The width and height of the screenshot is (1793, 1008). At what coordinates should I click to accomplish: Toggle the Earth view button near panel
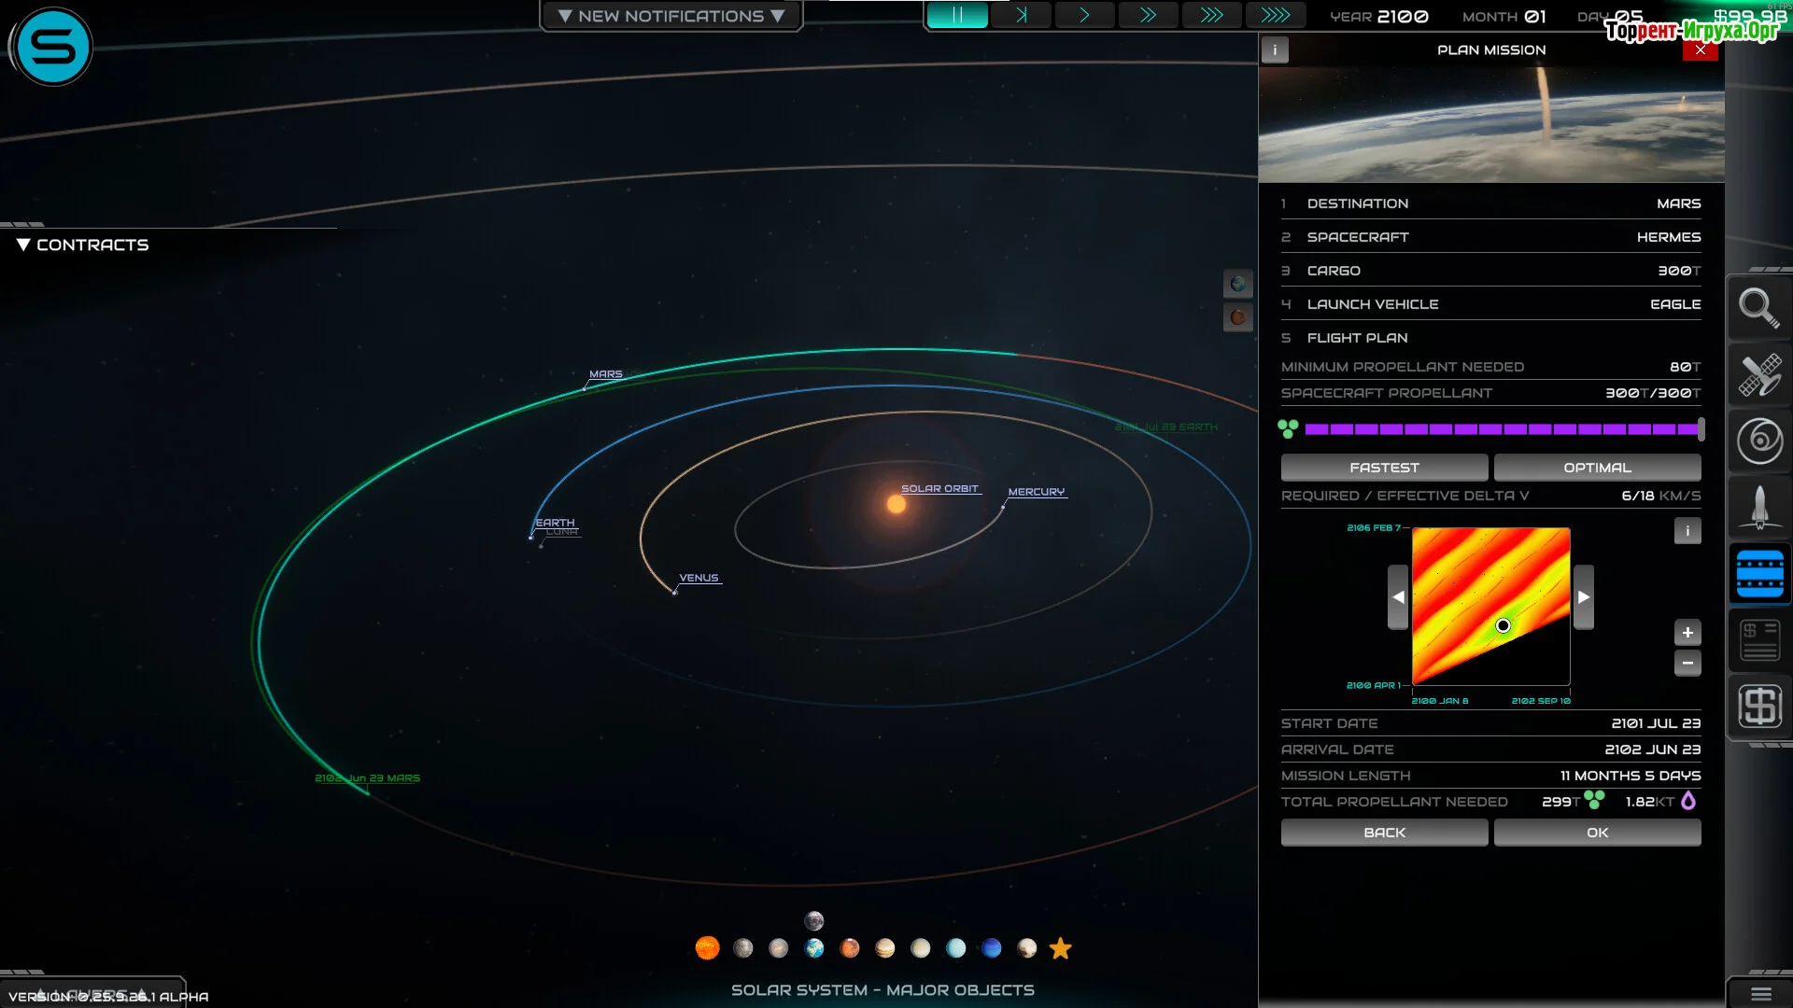click(x=1237, y=284)
